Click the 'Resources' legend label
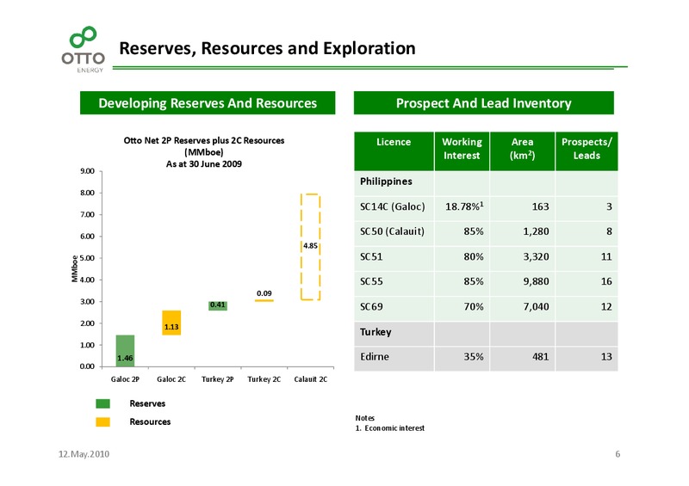 [x=150, y=421]
